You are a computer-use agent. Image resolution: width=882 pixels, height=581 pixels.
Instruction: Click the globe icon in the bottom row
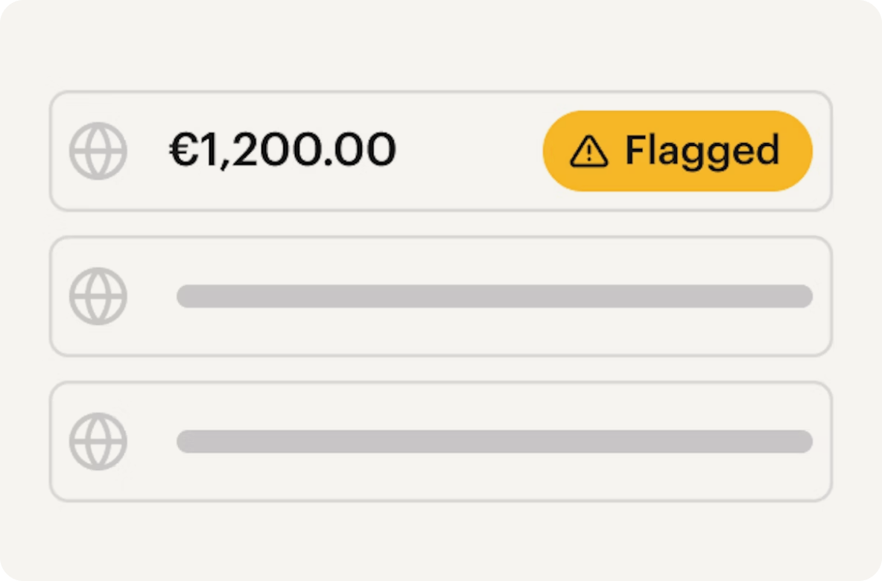[x=98, y=442]
